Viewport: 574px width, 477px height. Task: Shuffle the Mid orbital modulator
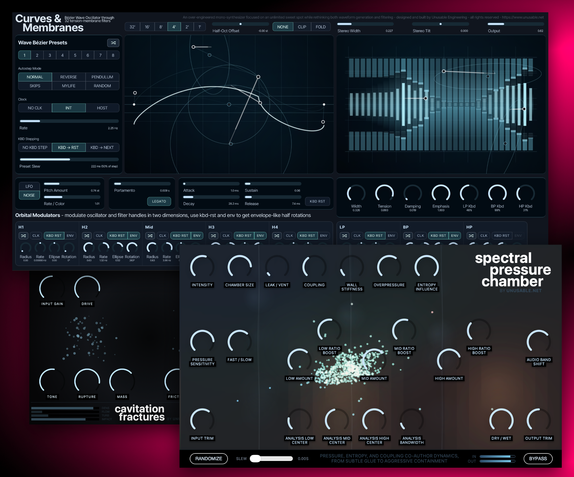pyautogui.click(x=150, y=236)
